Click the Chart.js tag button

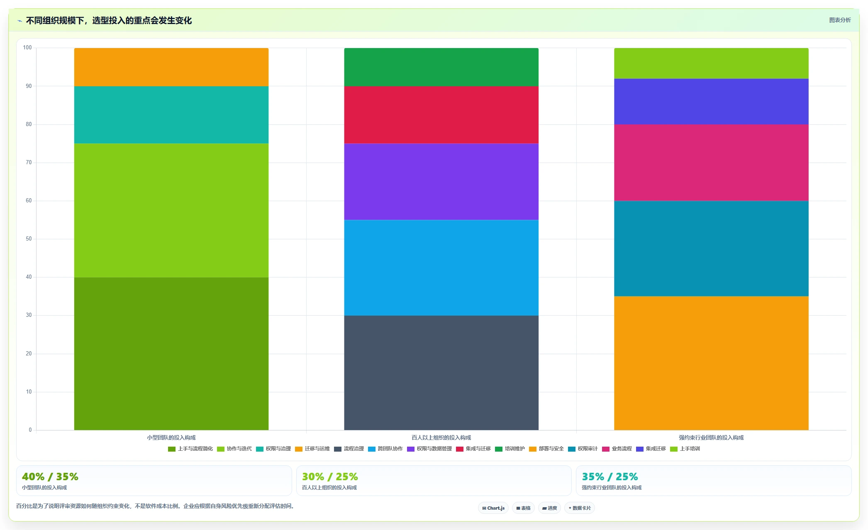click(493, 508)
